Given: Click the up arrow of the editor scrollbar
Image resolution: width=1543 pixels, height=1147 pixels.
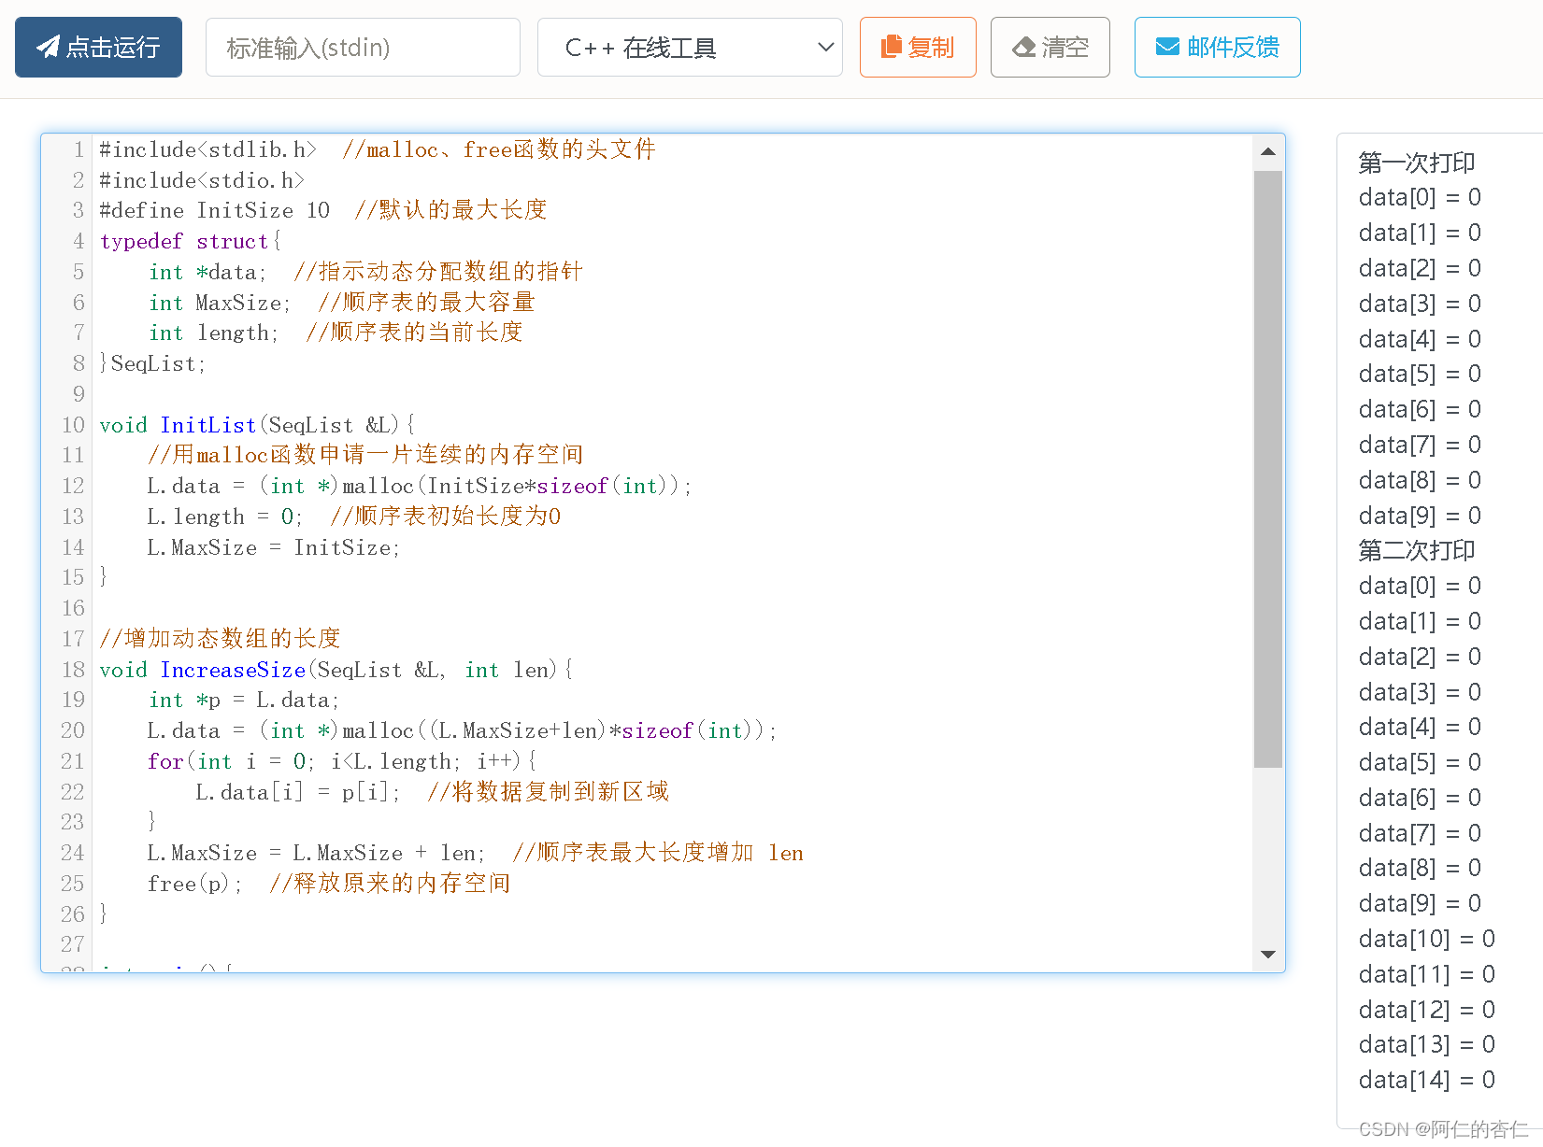Looking at the screenshot, I should pos(1267,151).
